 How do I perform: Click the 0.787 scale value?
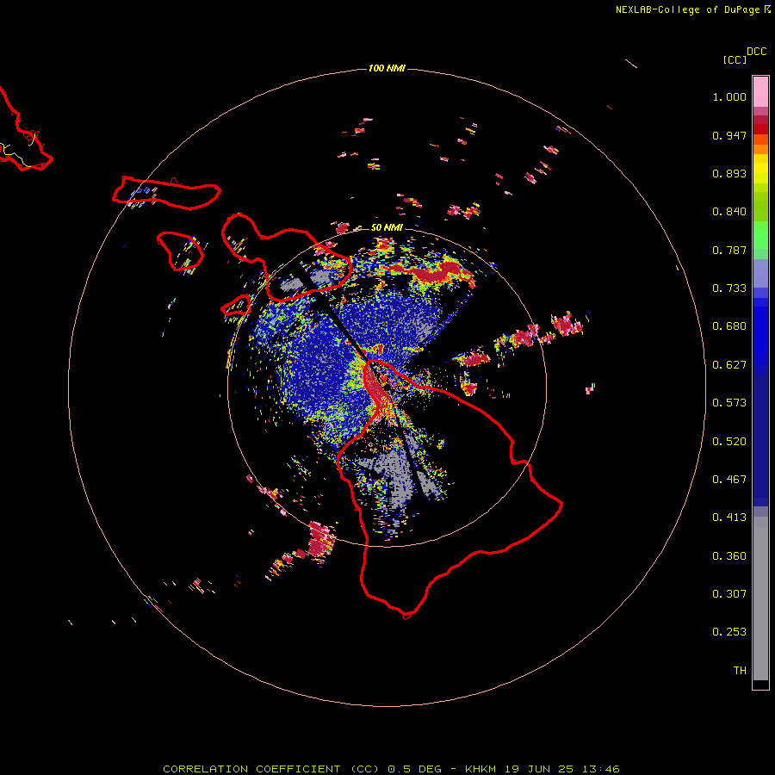[729, 250]
